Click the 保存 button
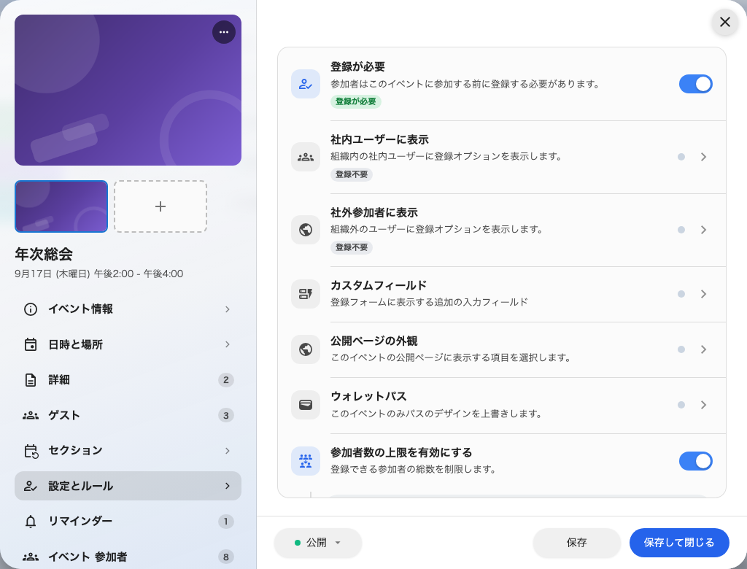 (576, 543)
